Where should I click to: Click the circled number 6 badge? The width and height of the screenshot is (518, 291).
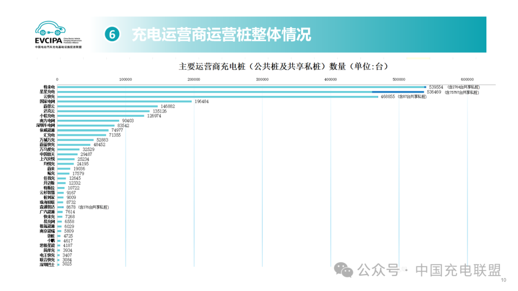point(112,35)
